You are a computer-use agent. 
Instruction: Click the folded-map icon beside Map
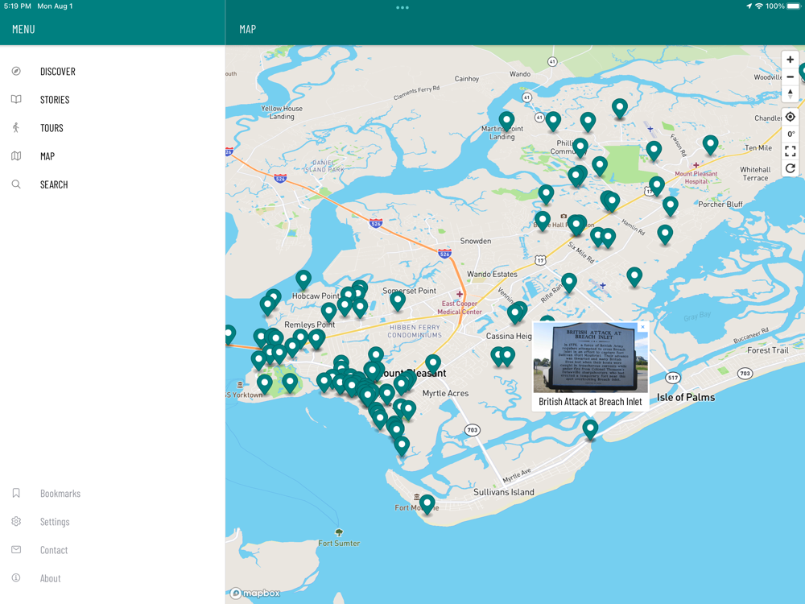tap(16, 155)
